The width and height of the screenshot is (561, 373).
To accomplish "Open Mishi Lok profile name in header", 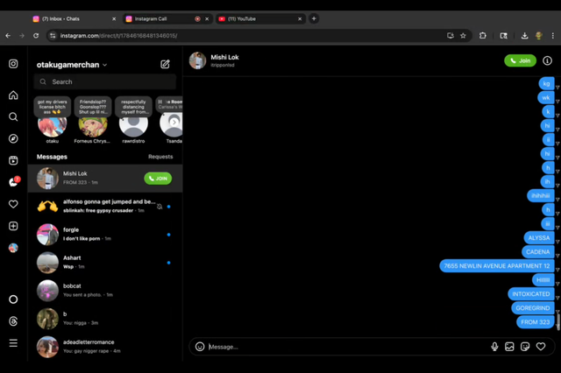I will (224, 57).
